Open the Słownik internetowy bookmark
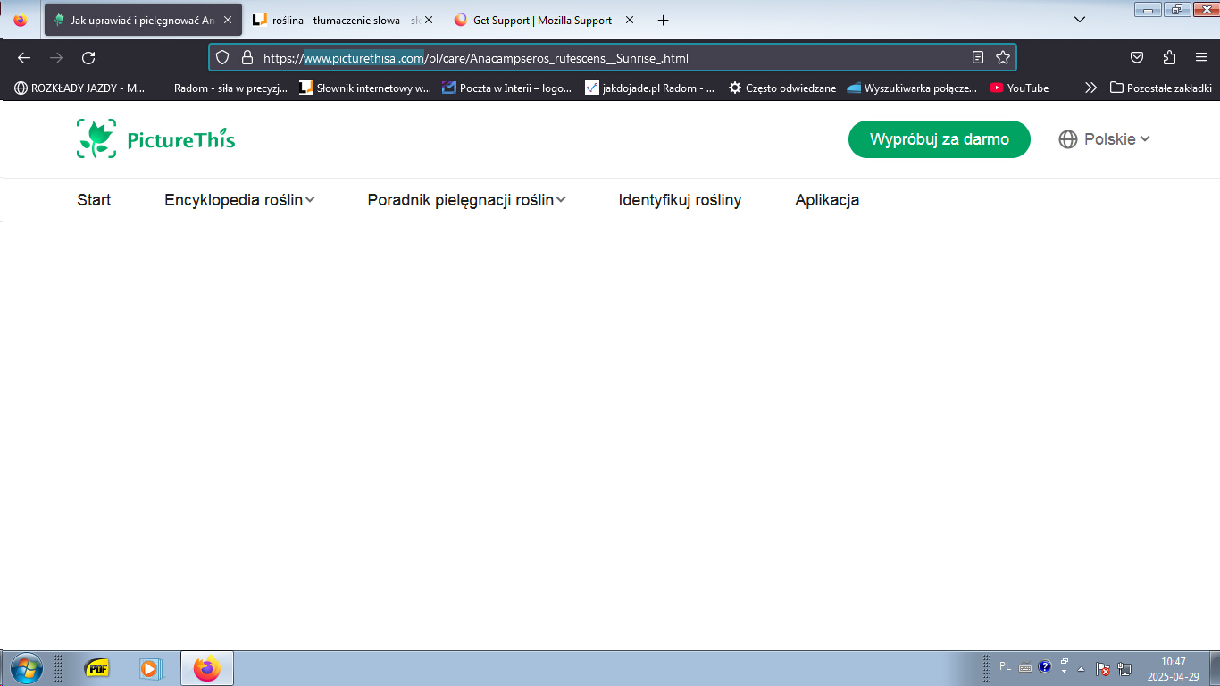Image resolution: width=1220 pixels, height=686 pixels. (365, 88)
